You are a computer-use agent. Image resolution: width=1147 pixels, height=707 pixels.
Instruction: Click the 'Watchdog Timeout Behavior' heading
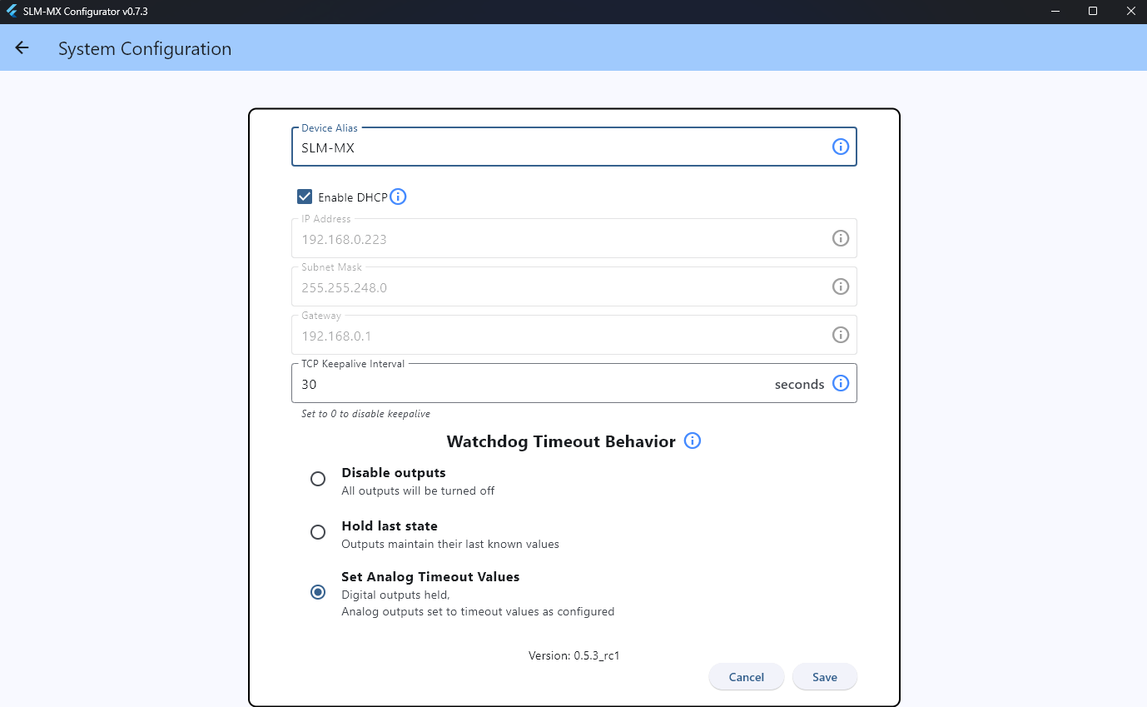561,441
